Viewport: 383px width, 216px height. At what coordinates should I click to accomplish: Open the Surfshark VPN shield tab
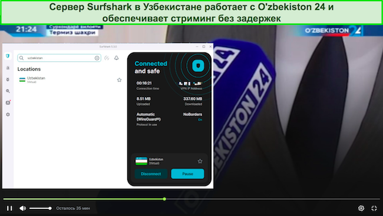coord(8,56)
